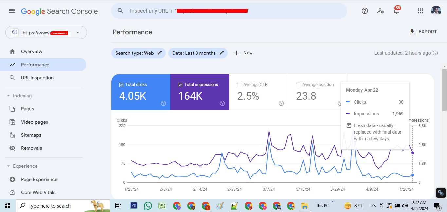Open the help question mark menu
447x212 pixels.
click(x=364, y=10)
